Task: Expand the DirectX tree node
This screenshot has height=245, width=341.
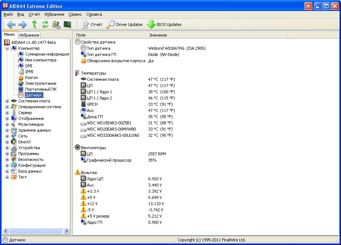Action: 7,142
